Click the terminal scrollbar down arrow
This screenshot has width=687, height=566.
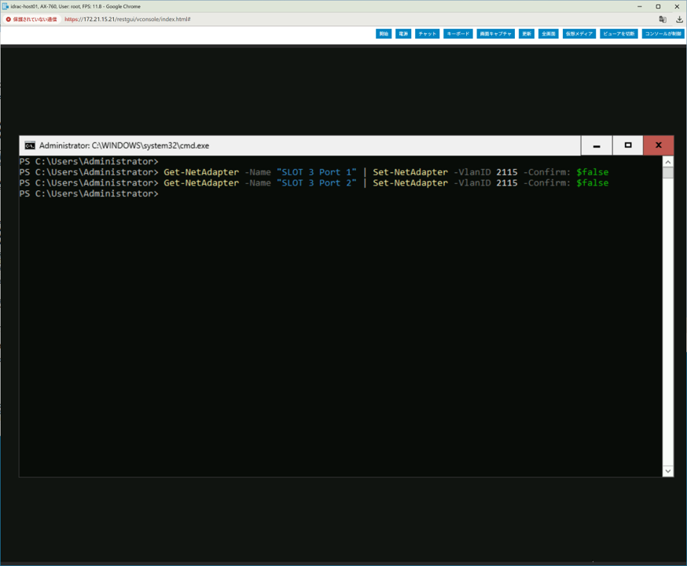667,471
